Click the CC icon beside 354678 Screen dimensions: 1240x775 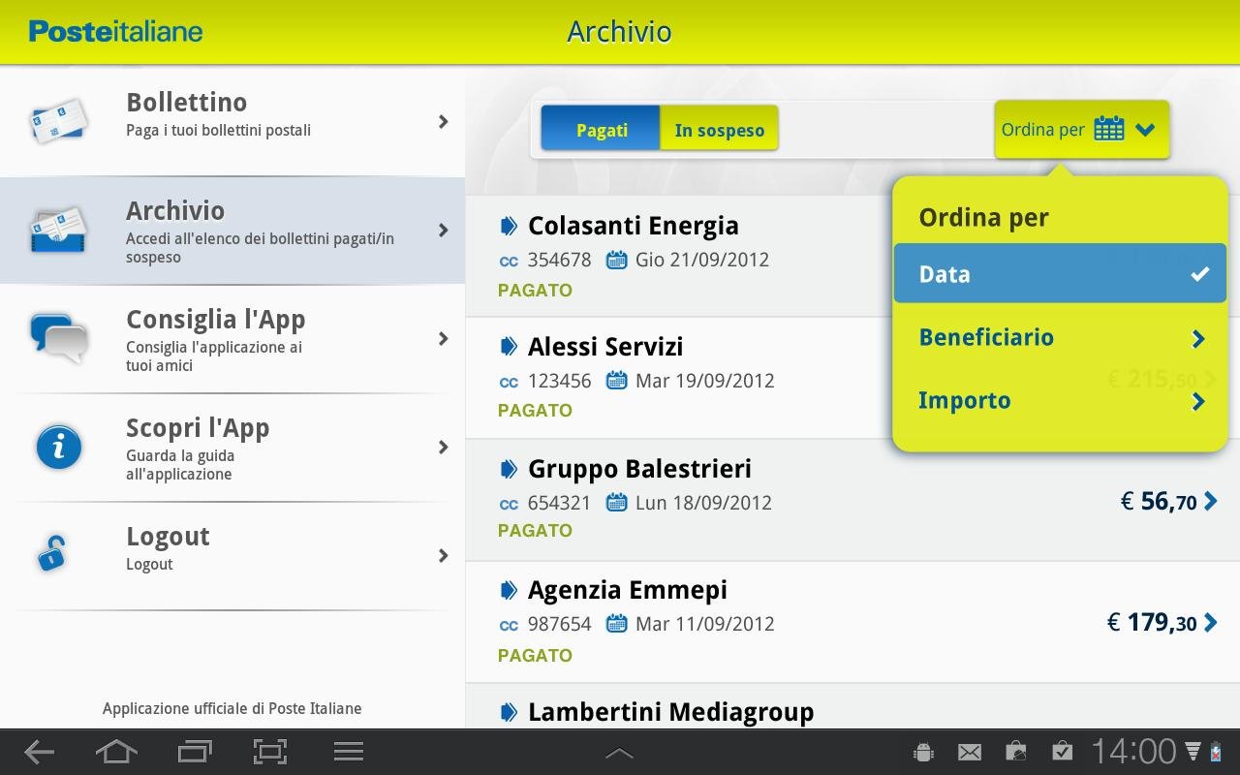509,262
